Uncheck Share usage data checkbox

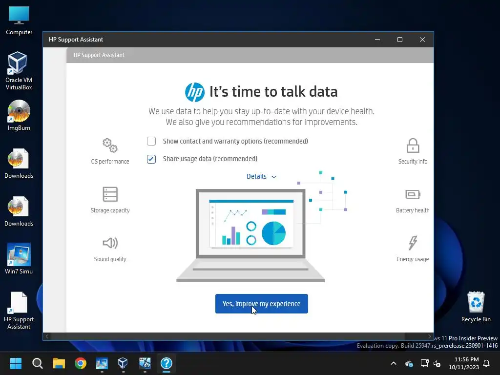tap(151, 159)
